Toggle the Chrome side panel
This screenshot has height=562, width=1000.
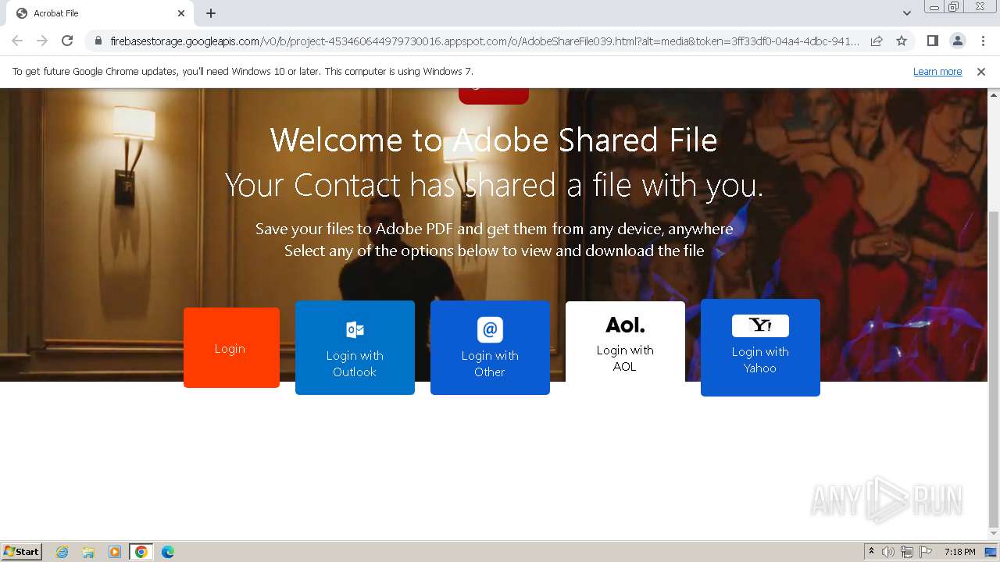click(932, 41)
